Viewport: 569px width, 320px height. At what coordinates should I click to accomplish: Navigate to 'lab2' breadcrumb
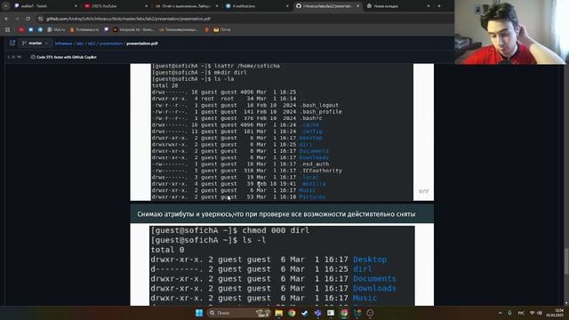(92, 44)
